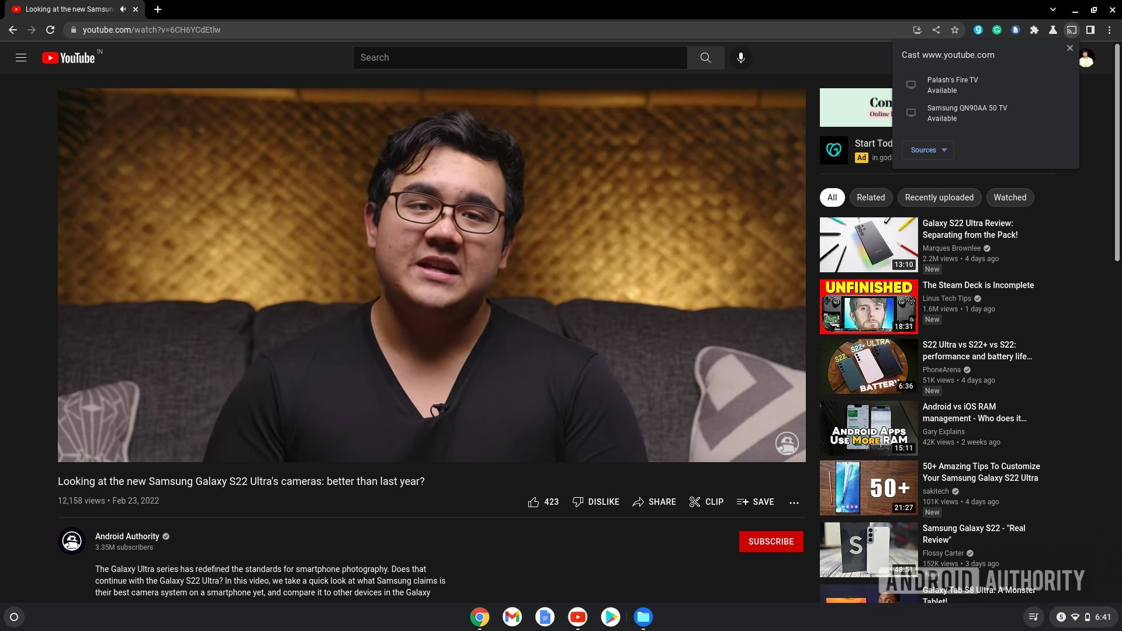Screen dimensions: 1122x631
Task: Mute the tab's audio speaker icon
Action: click(x=123, y=9)
